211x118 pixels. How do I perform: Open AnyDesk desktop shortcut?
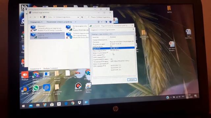[x=25, y=76]
